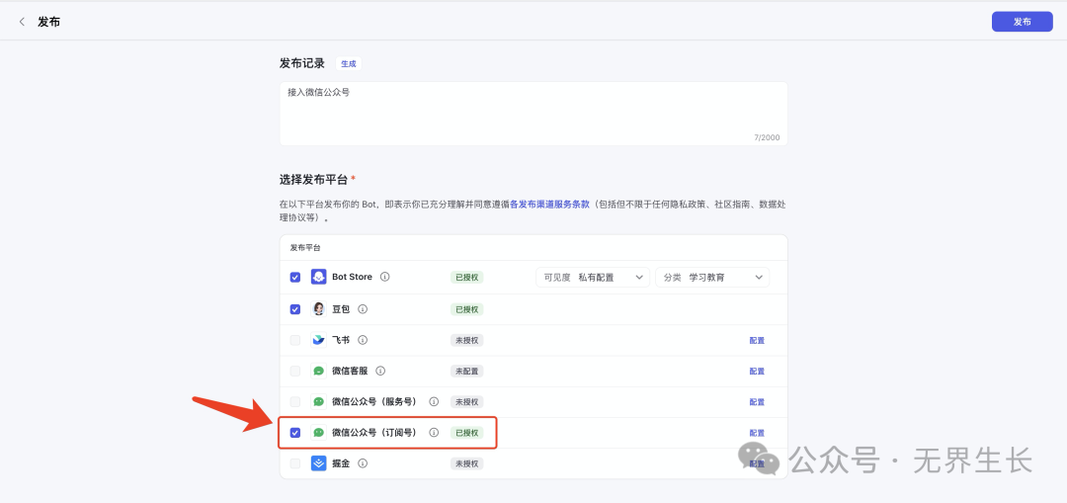Viewport: 1067px width, 503px height.
Task: Click the 未授权 badge in 掘金 row
Action: (466, 463)
